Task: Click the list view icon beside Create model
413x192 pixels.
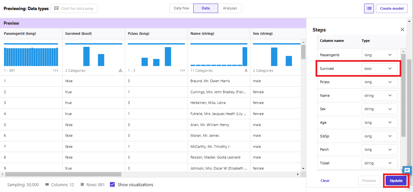Action: (369, 8)
